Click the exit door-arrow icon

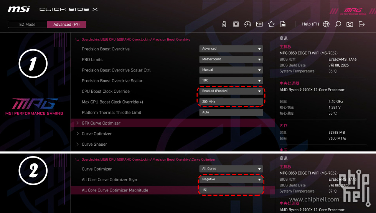361,24
